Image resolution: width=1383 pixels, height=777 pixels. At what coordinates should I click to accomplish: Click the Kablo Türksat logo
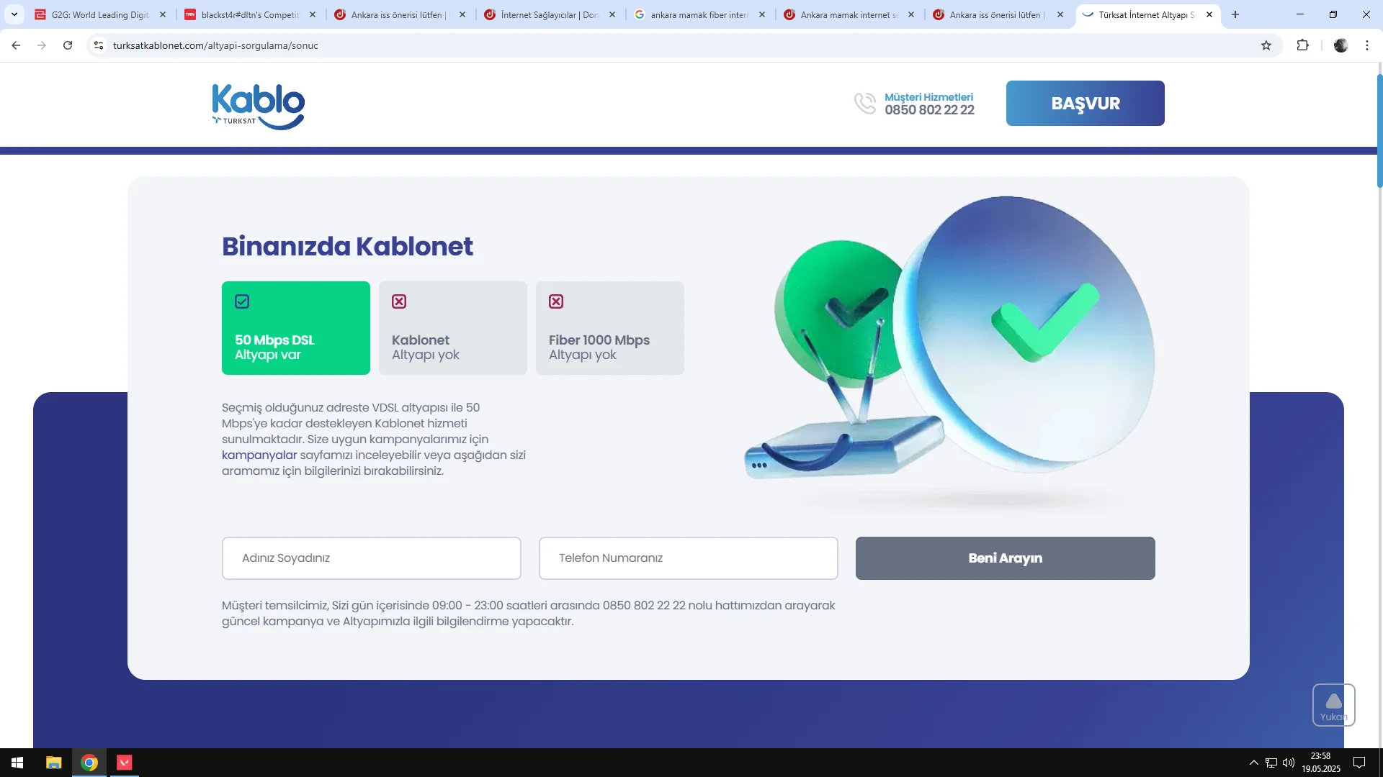click(x=258, y=106)
